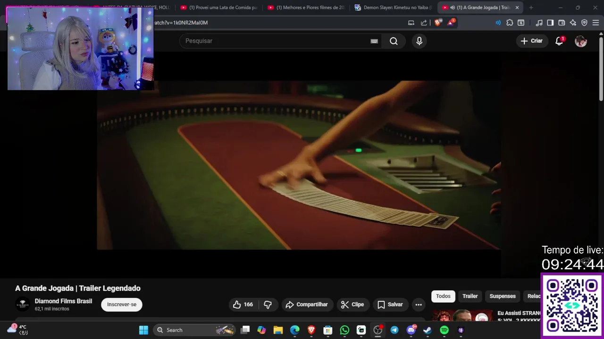Open the account avatar menu
Viewport: 604px width, 339px height.
click(x=581, y=41)
